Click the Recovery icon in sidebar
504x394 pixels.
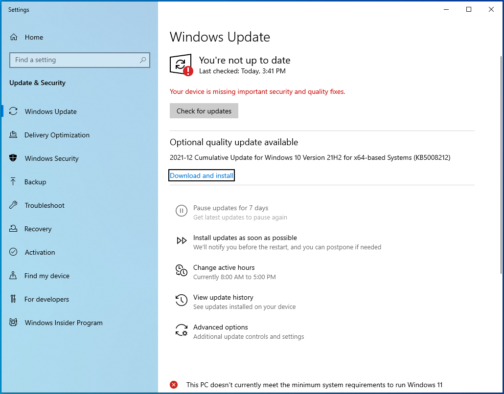tap(13, 229)
